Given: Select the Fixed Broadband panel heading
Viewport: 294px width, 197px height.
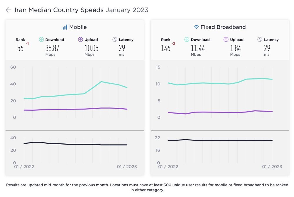Looking at the screenshot, I should point(223,27).
